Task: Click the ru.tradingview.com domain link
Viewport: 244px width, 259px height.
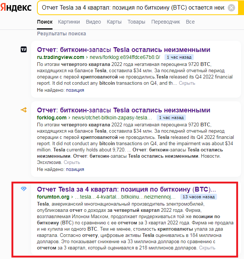Action: 61,57
